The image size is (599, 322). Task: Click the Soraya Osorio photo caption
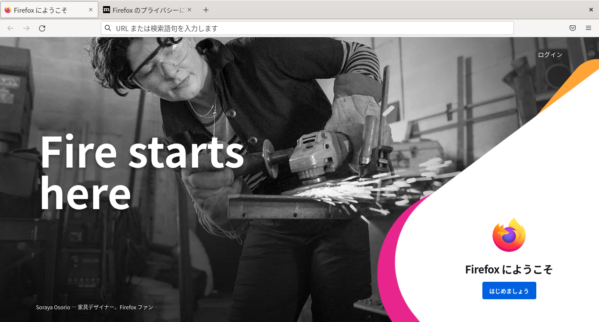pyautogui.click(x=95, y=308)
